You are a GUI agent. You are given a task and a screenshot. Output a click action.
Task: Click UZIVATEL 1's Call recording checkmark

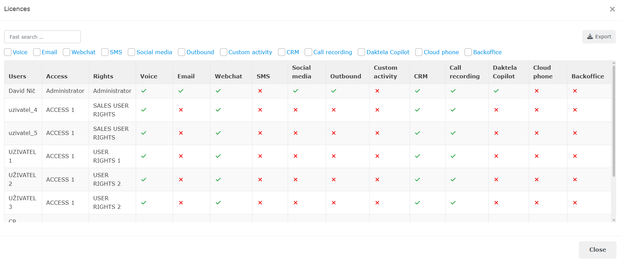tap(453, 156)
